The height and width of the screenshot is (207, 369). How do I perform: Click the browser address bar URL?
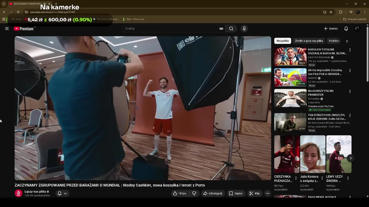[x=52, y=12]
